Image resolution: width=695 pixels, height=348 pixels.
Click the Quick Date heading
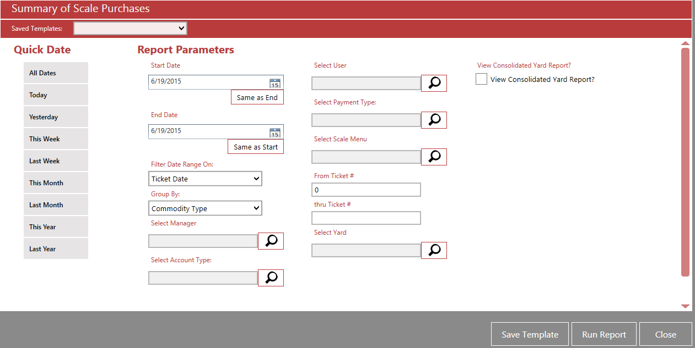42,49
